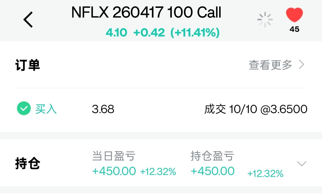Tap the 持仓 section heading
This screenshot has width=322, height=194.
tap(27, 164)
